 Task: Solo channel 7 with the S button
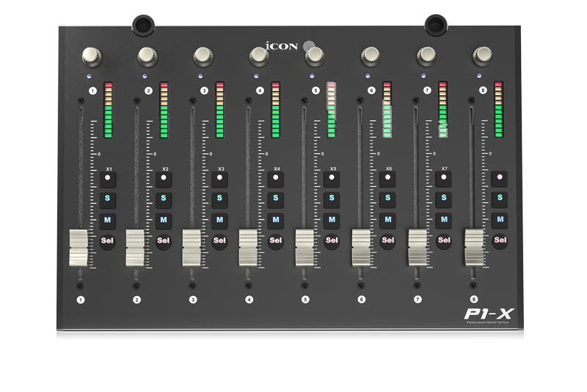pyautogui.click(x=443, y=199)
